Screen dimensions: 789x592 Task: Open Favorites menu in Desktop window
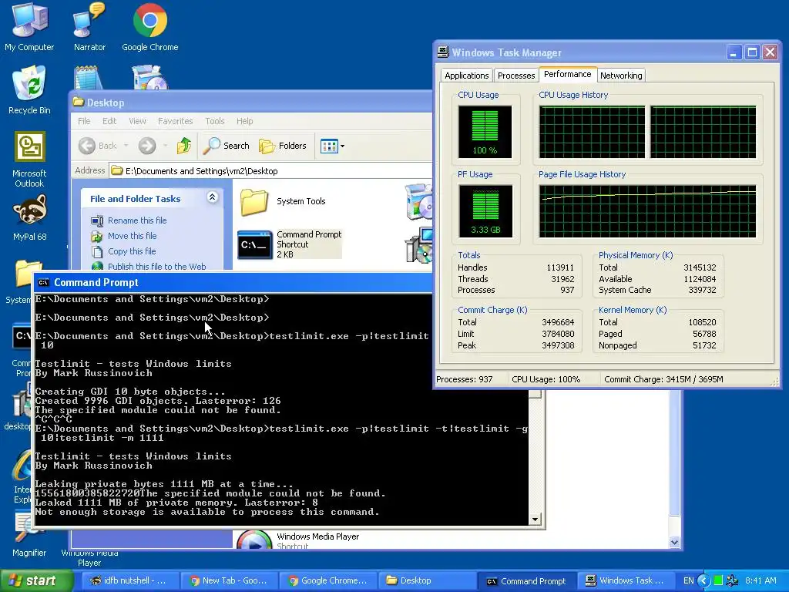[175, 121]
